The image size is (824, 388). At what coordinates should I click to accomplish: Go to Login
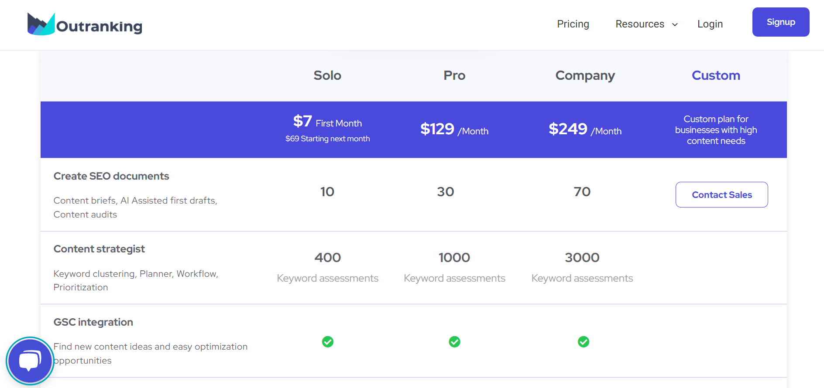[x=710, y=24]
